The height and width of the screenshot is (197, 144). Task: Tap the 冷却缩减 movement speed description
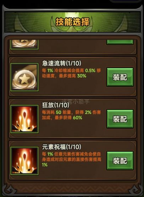(x=71, y=73)
